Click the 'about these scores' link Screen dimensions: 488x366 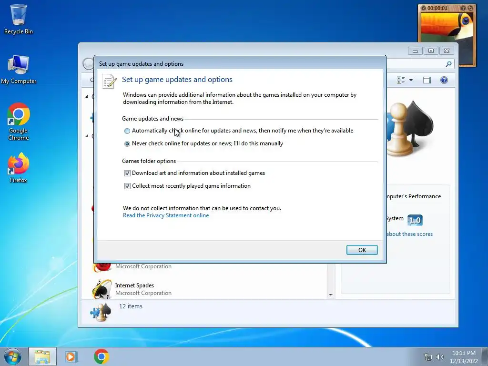409,234
